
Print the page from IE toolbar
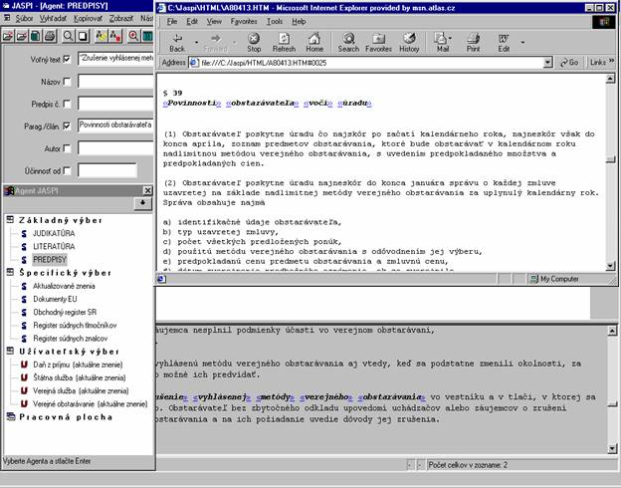[473, 43]
